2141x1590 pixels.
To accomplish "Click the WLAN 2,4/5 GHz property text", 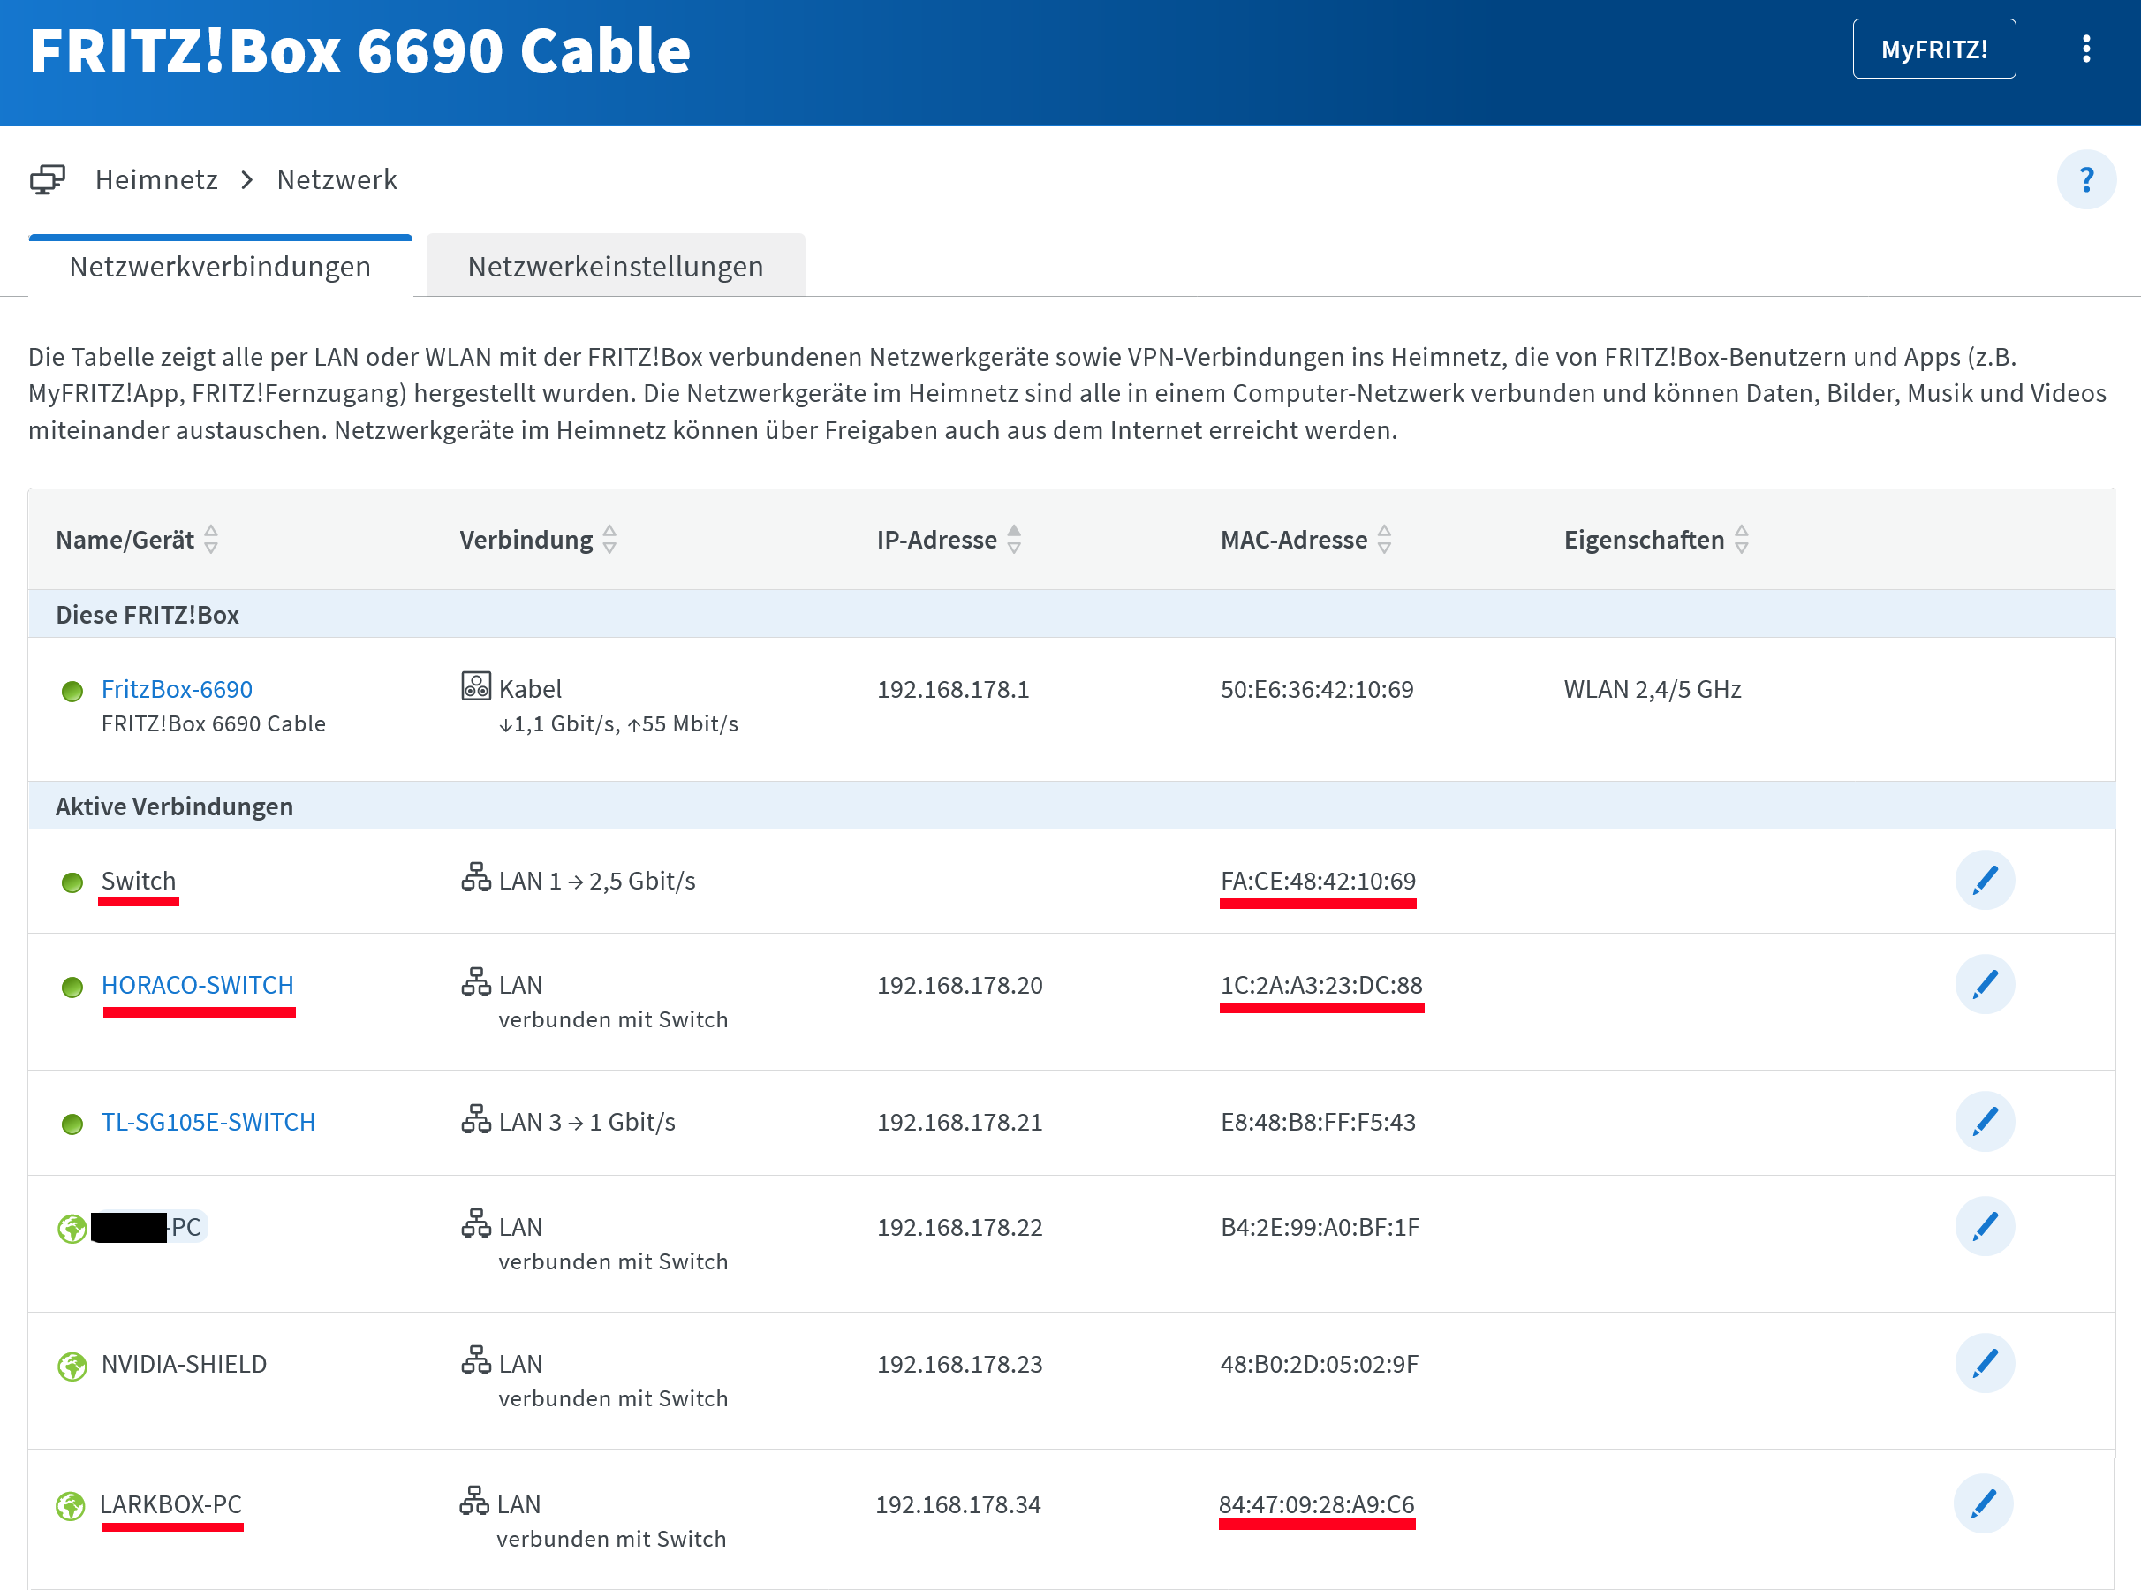I will point(1653,690).
